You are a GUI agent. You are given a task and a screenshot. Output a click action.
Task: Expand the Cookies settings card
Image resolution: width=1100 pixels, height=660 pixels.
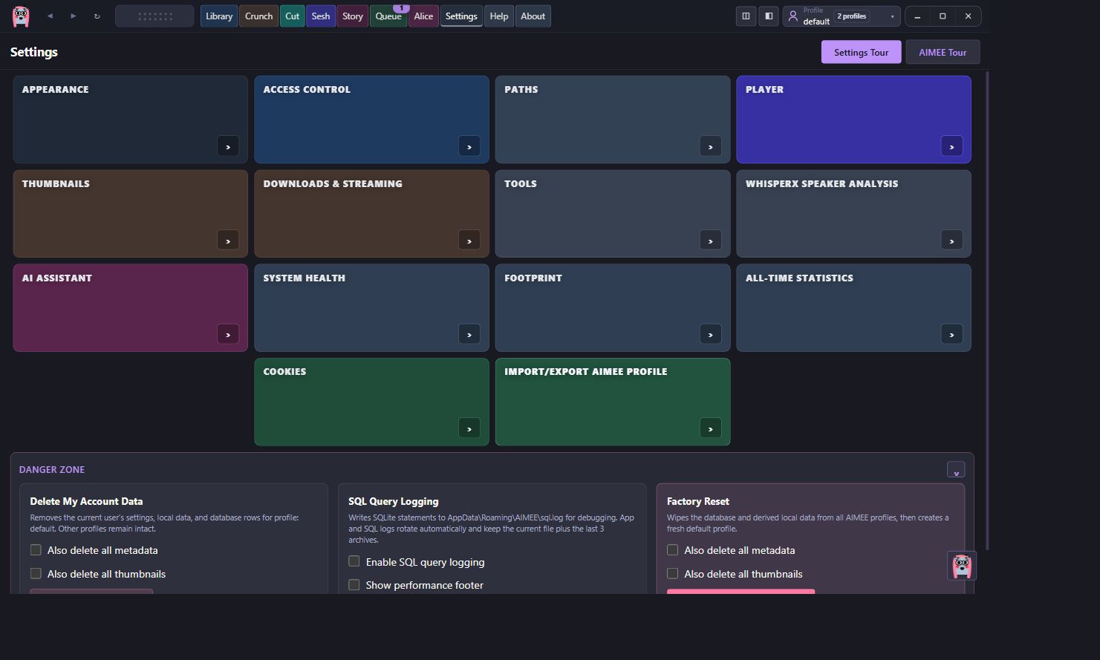coord(469,428)
